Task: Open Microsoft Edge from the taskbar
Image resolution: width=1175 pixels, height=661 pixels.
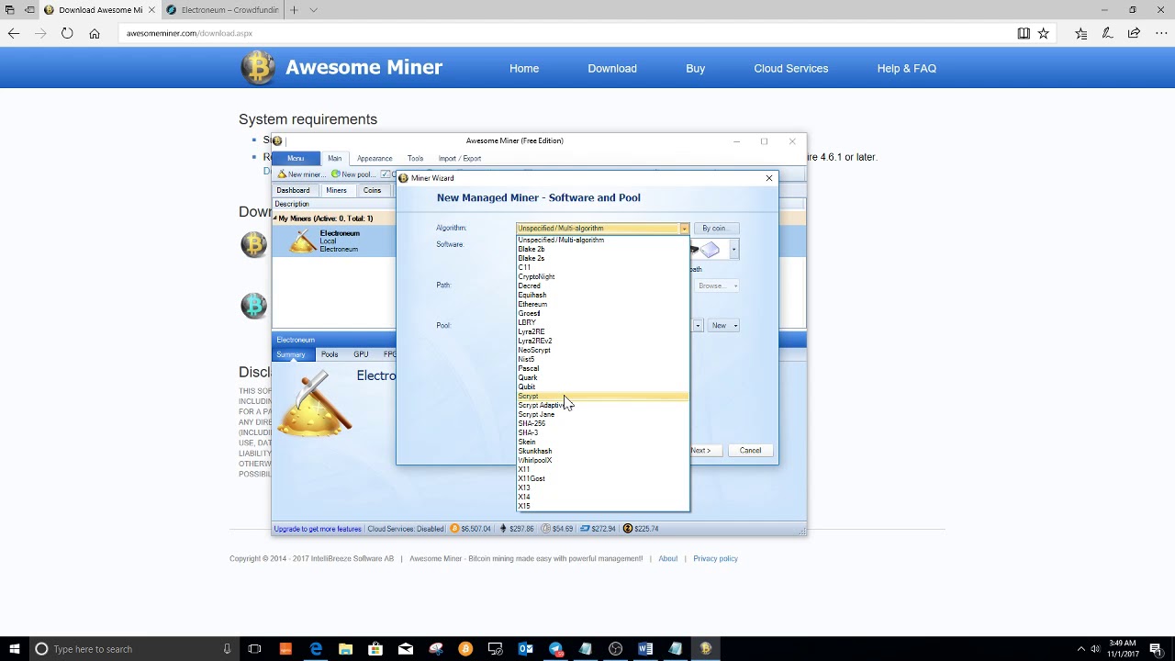Action: point(316,649)
